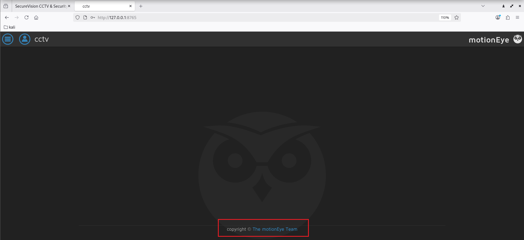Click the user profile icon
Viewport: 524px width, 240px height.
pyautogui.click(x=25, y=39)
